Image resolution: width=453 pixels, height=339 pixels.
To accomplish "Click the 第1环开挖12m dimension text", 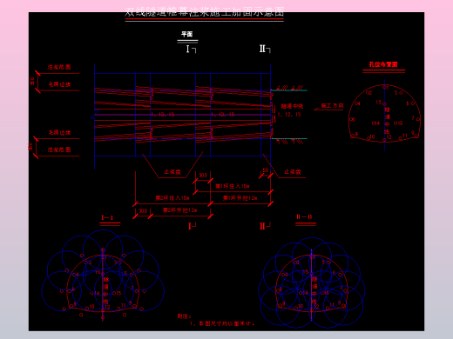I will [x=240, y=198].
